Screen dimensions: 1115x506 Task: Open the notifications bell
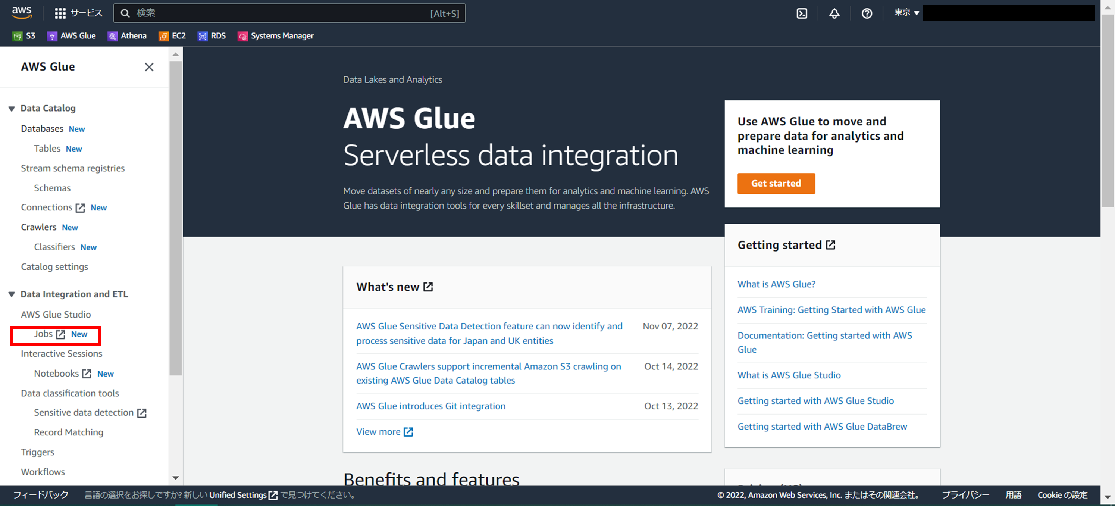click(x=834, y=13)
